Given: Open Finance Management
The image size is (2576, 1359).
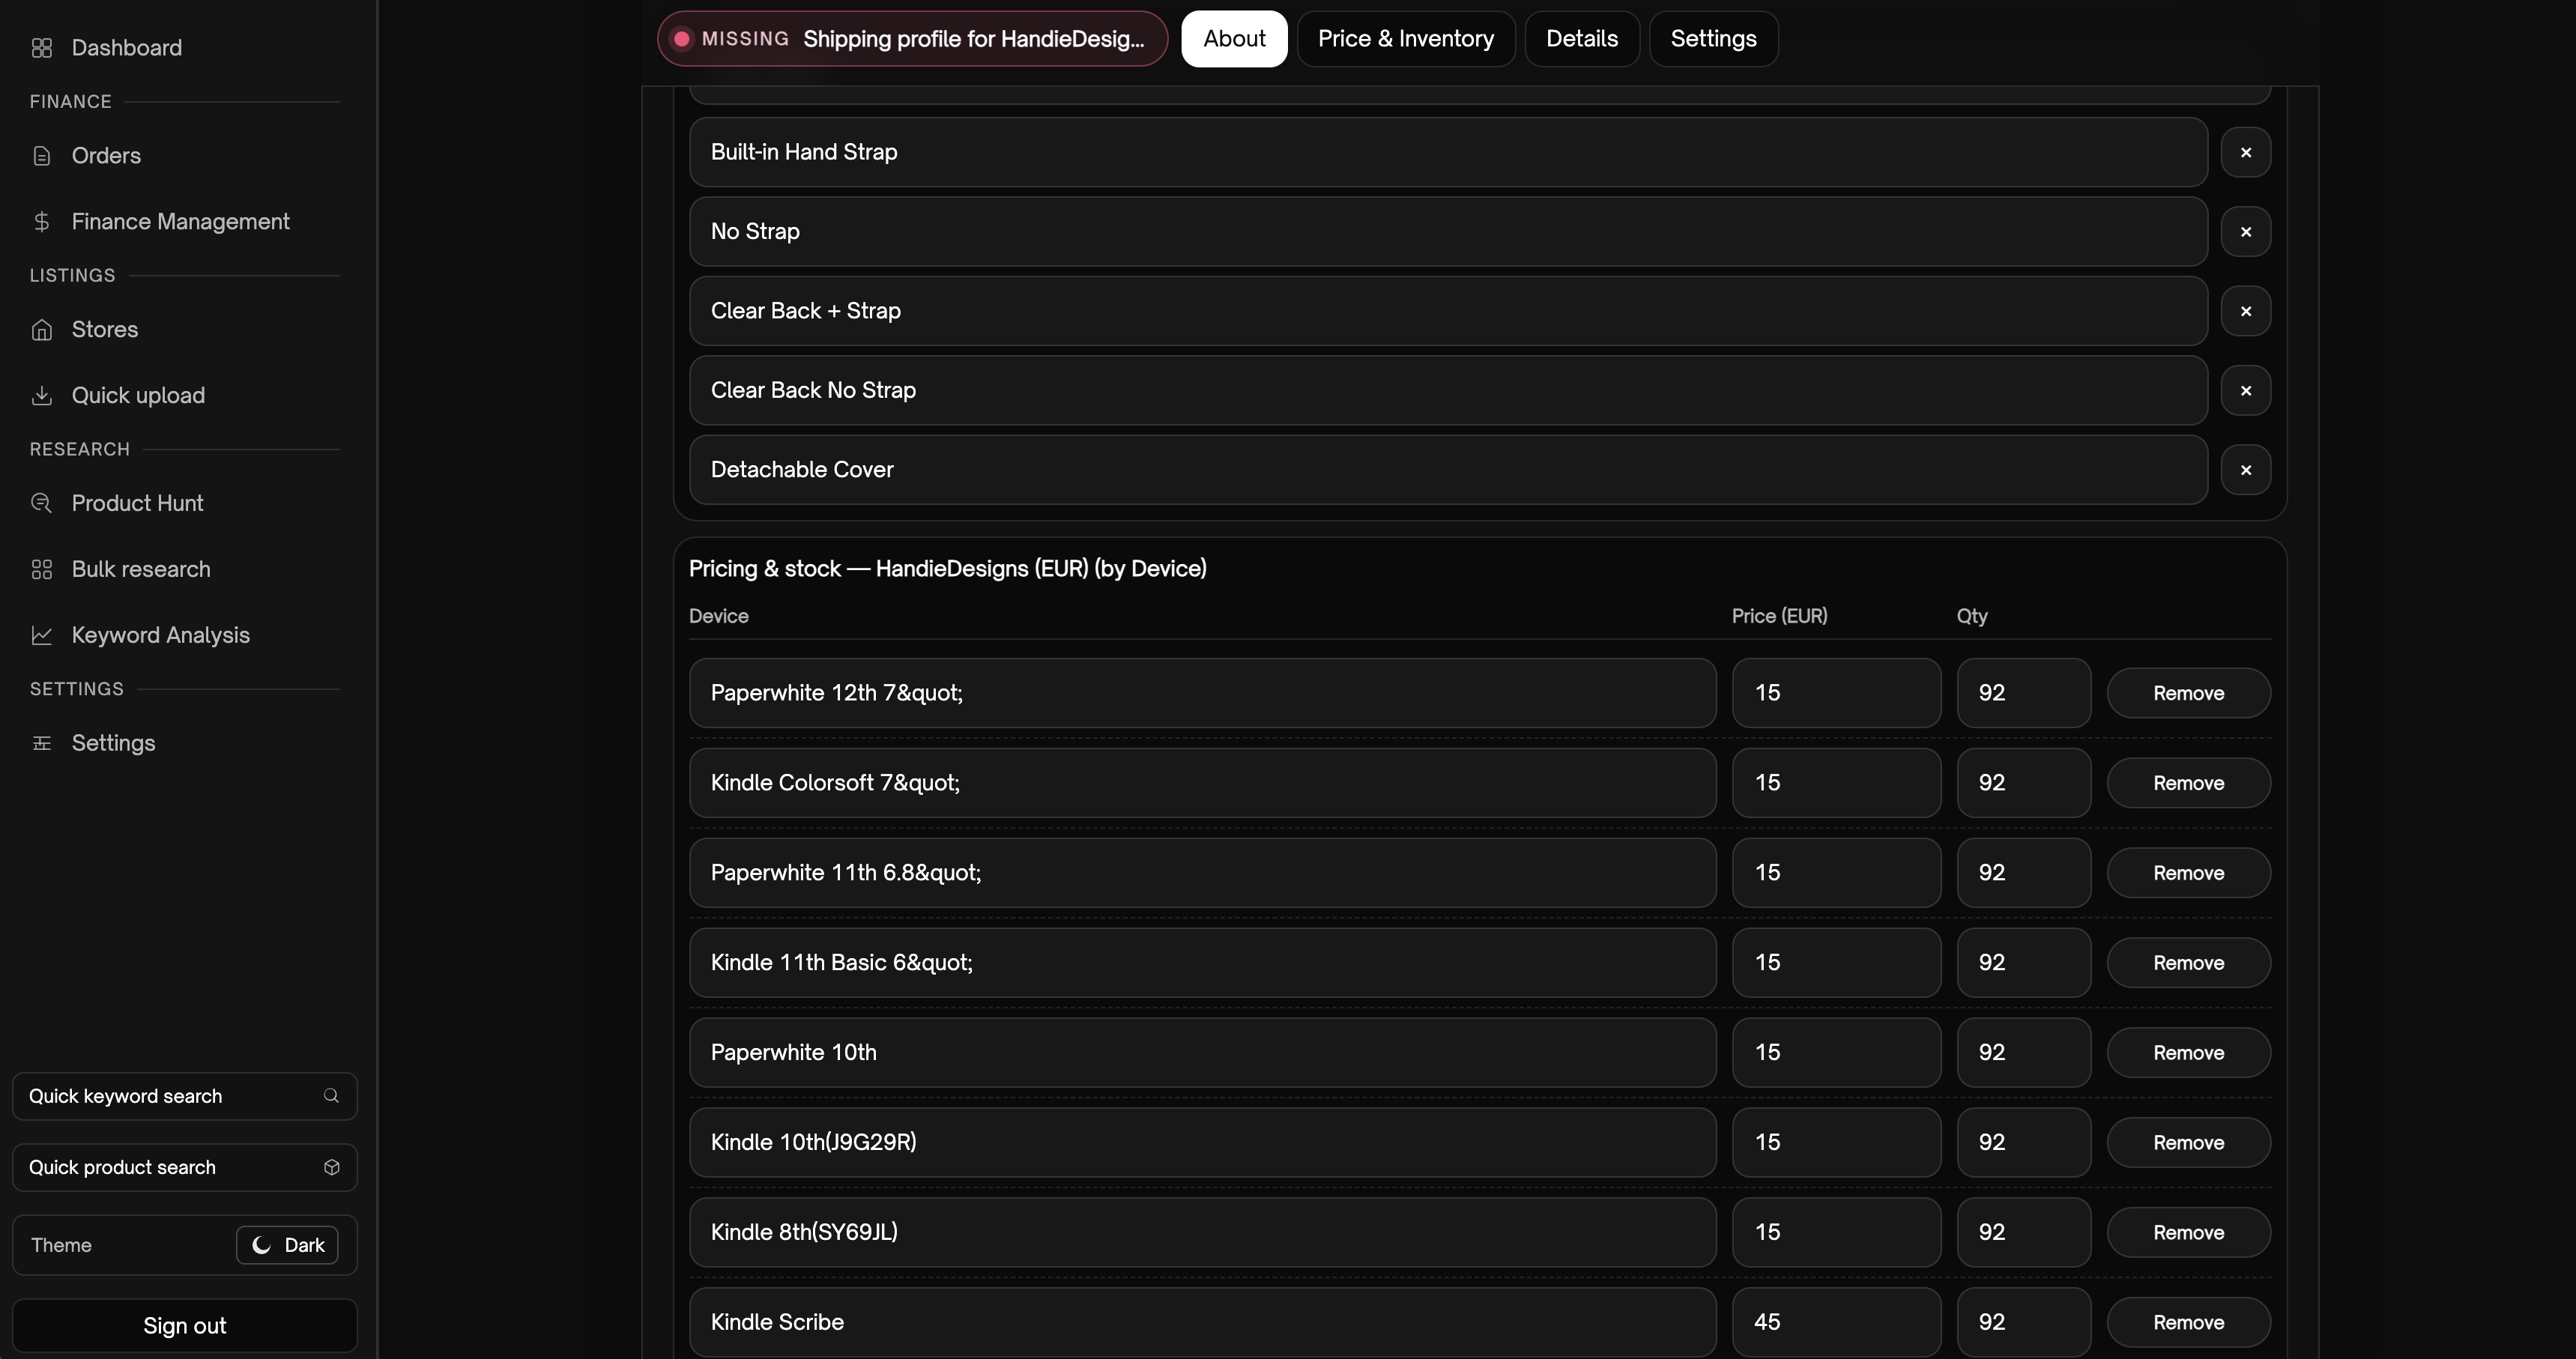Looking at the screenshot, I should 180,221.
